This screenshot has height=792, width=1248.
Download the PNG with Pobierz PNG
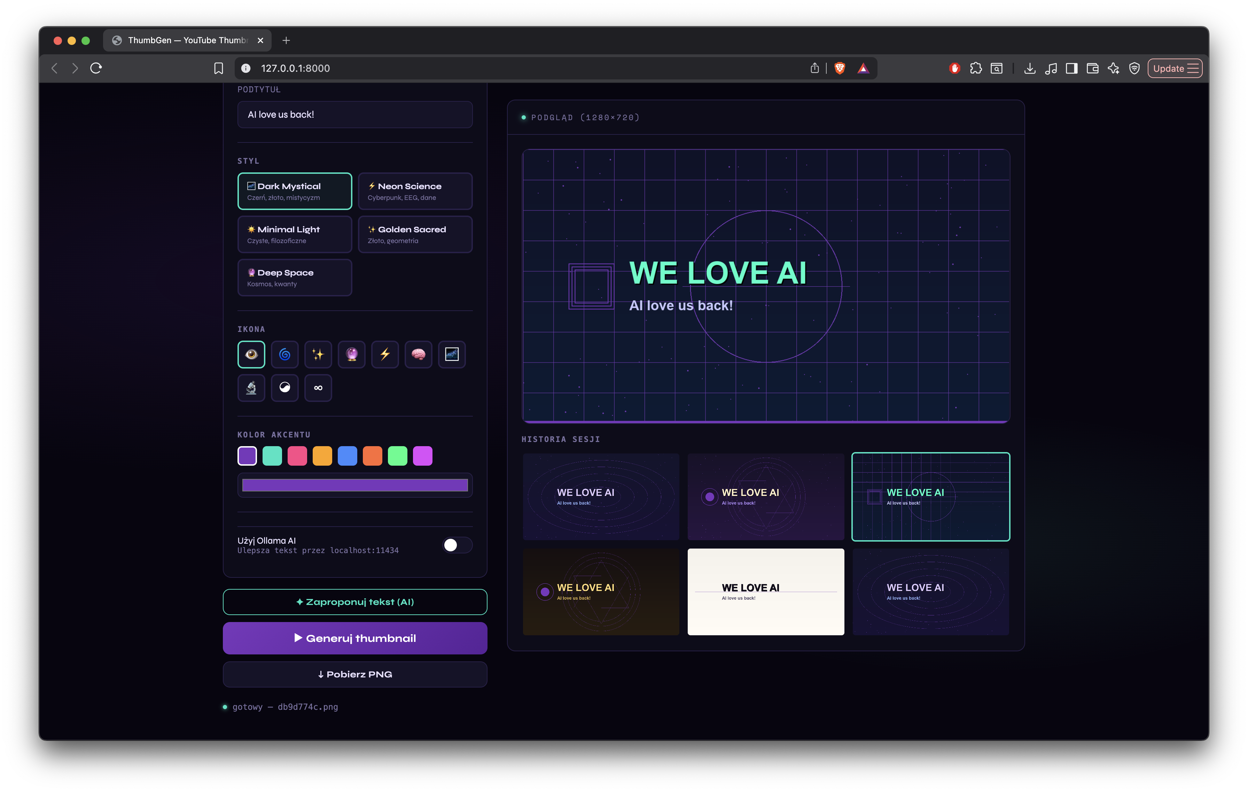click(354, 674)
